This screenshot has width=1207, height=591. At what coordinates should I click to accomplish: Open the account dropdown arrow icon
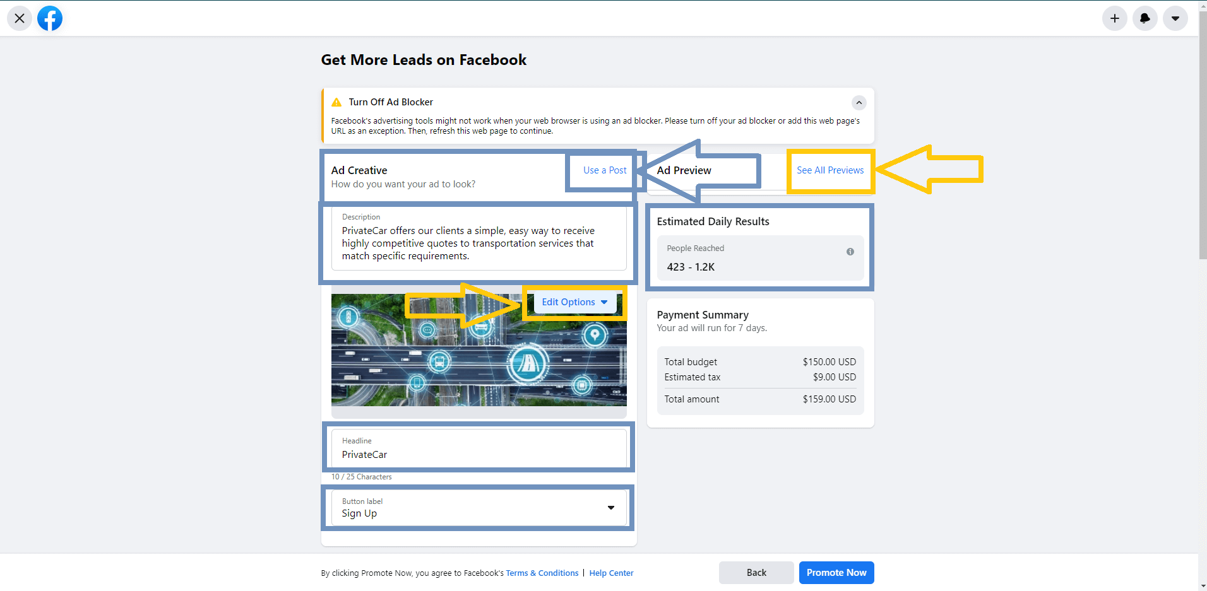(x=1175, y=18)
